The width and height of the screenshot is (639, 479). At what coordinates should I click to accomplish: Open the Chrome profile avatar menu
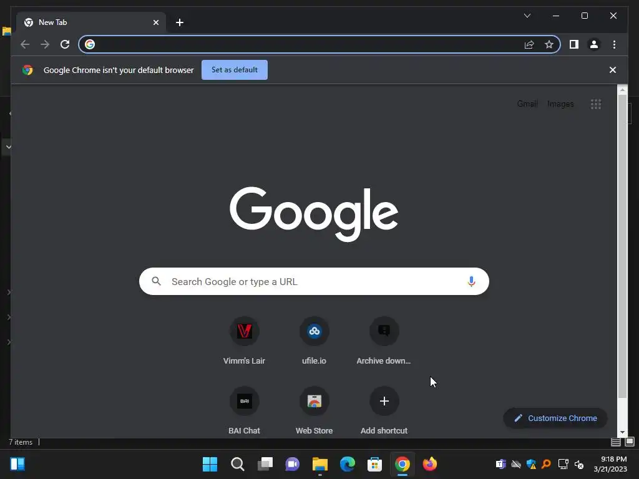(x=594, y=44)
